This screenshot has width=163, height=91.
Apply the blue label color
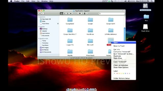pyautogui.click(x=125, y=74)
